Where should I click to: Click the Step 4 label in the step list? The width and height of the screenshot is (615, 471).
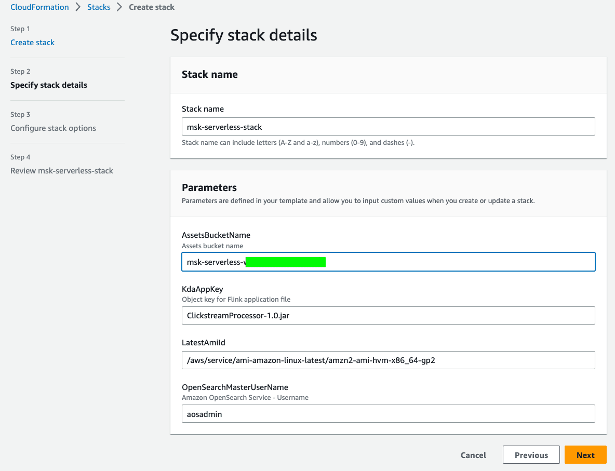coord(20,157)
